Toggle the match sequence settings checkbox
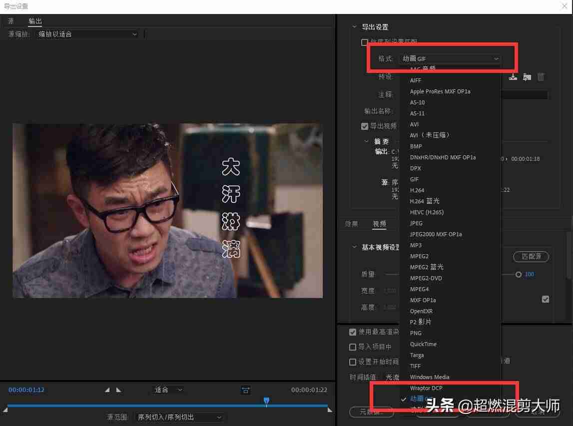This screenshot has height=426, width=573. coord(364,42)
